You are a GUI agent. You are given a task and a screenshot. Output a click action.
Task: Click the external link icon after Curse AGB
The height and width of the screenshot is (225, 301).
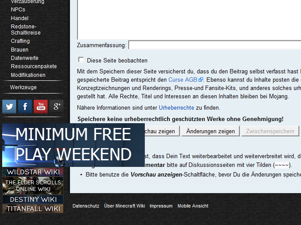(201, 80)
